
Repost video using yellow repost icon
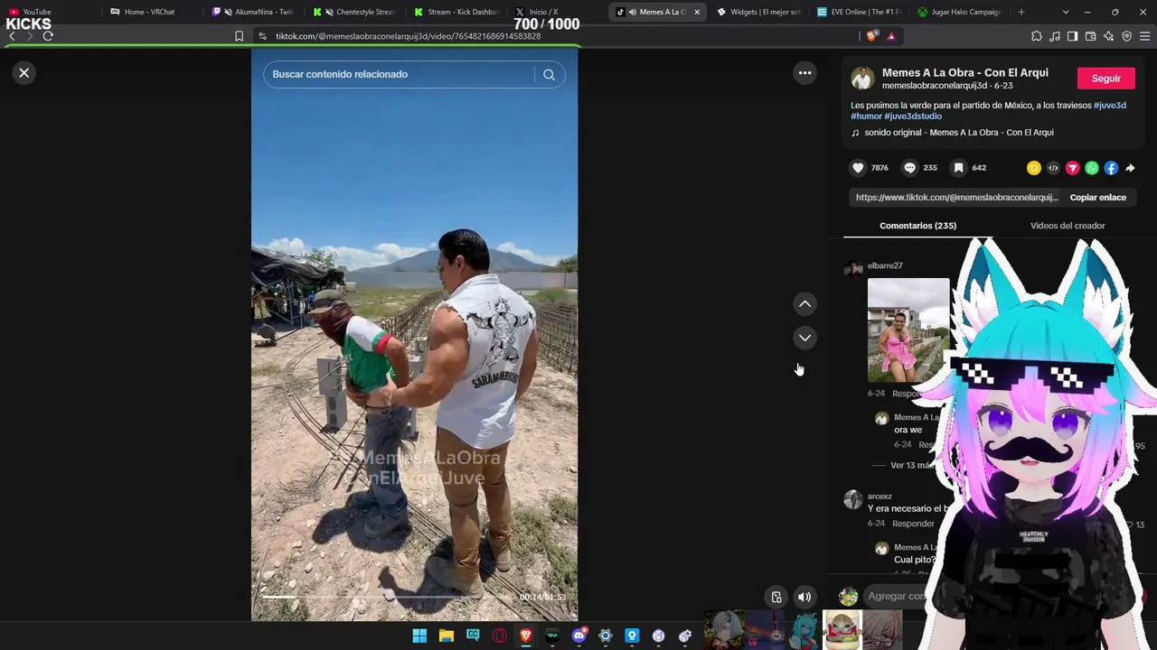(1034, 168)
